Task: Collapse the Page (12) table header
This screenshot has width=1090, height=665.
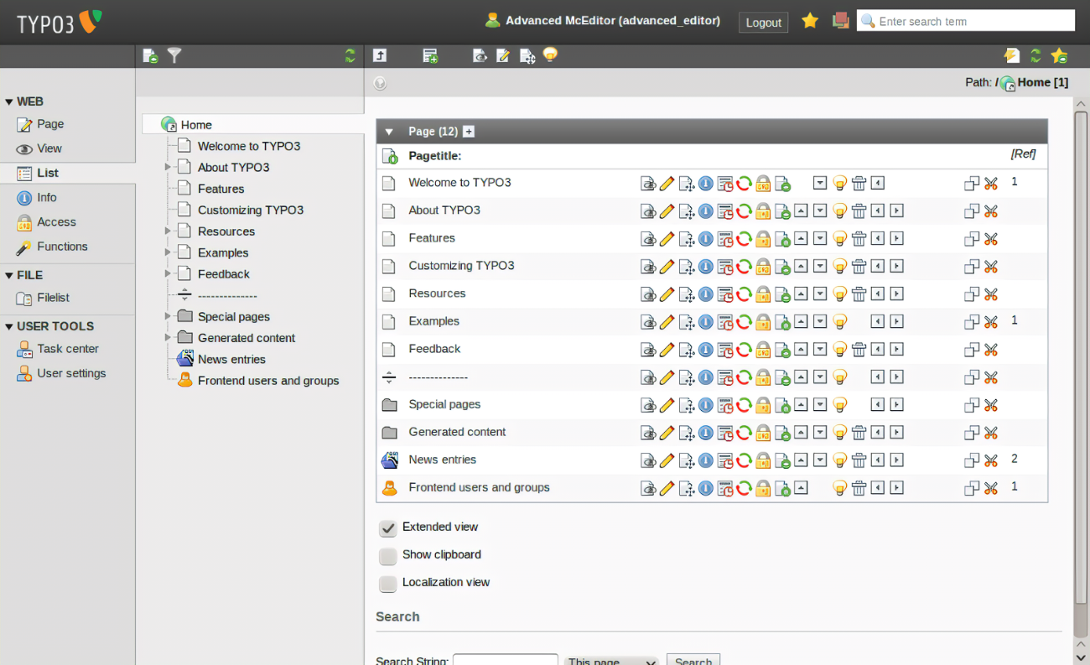Action: pyautogui.click(x=388, y=132)
